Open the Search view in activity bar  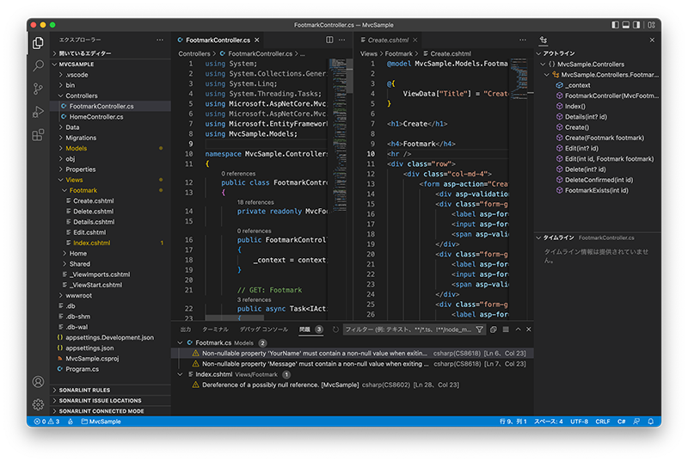(x=38, y=65)
